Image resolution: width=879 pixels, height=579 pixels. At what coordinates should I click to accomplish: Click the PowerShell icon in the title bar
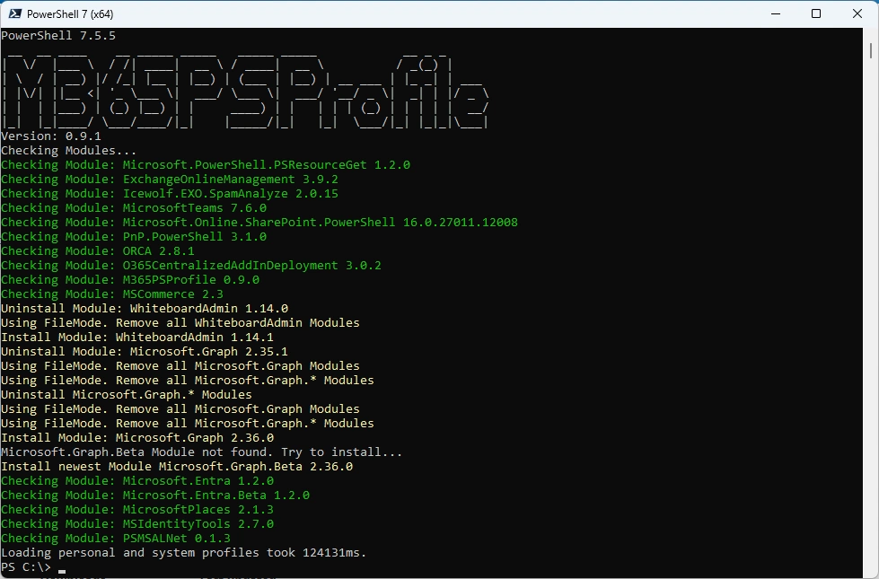[14, 13]
